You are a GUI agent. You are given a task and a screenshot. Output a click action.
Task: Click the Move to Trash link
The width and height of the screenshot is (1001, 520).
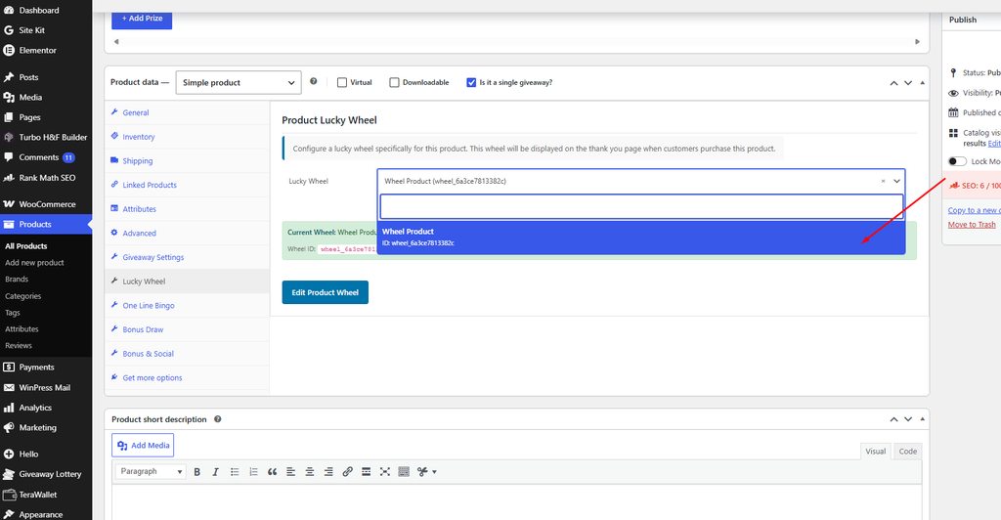[x=972, y=225]
